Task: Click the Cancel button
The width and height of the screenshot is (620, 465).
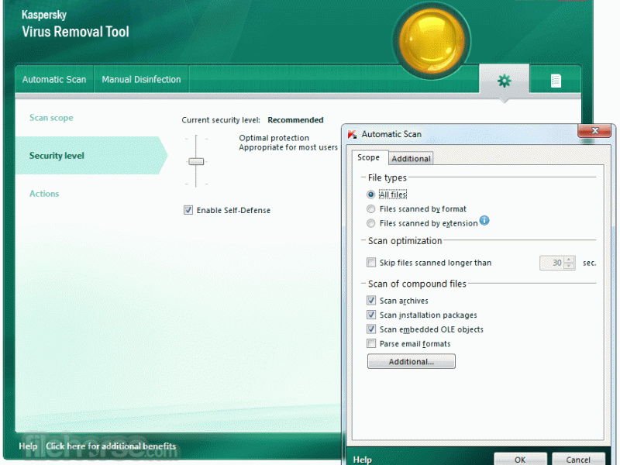Action: point(578,459)
